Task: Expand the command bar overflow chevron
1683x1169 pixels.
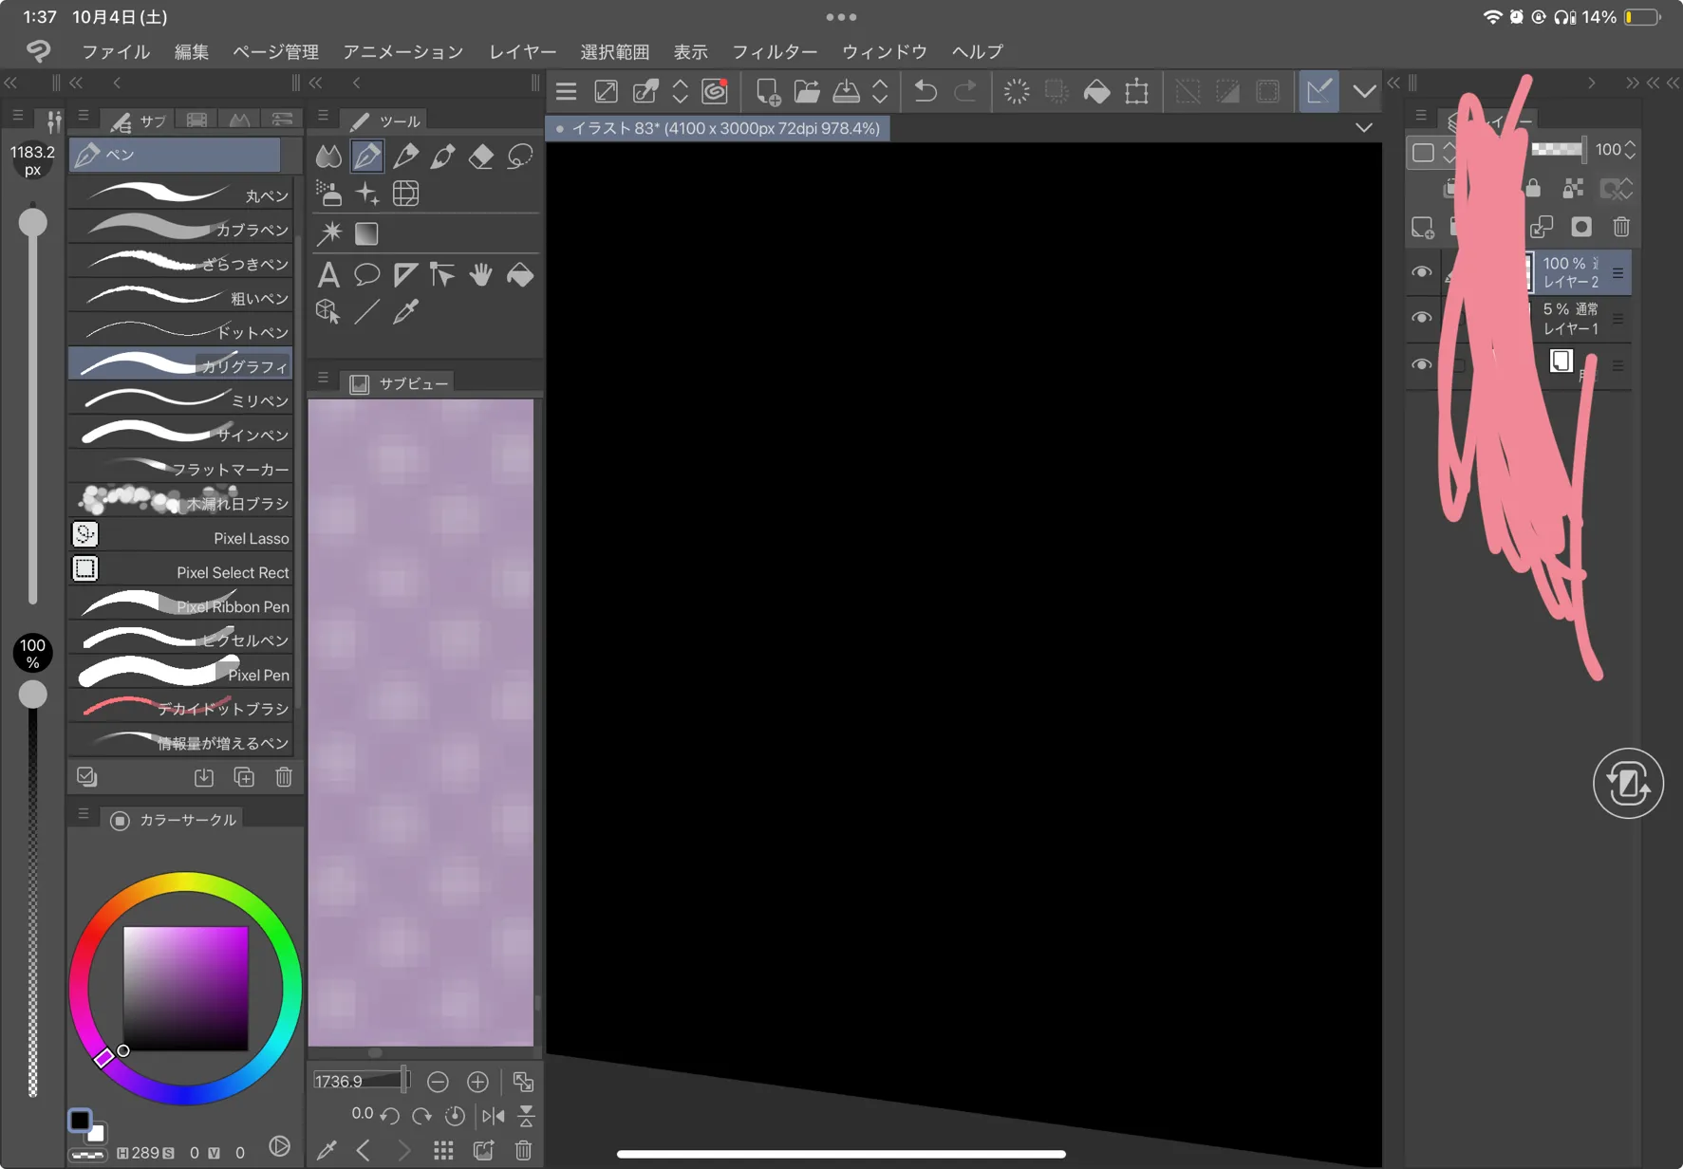Action: (x=1364, y=92)
